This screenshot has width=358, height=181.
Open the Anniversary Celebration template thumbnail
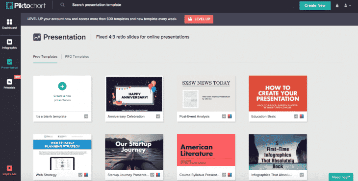[134, 94]
